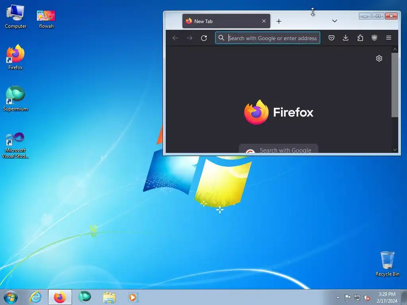Select the Computer desktop icon

(x=16, y=17)
